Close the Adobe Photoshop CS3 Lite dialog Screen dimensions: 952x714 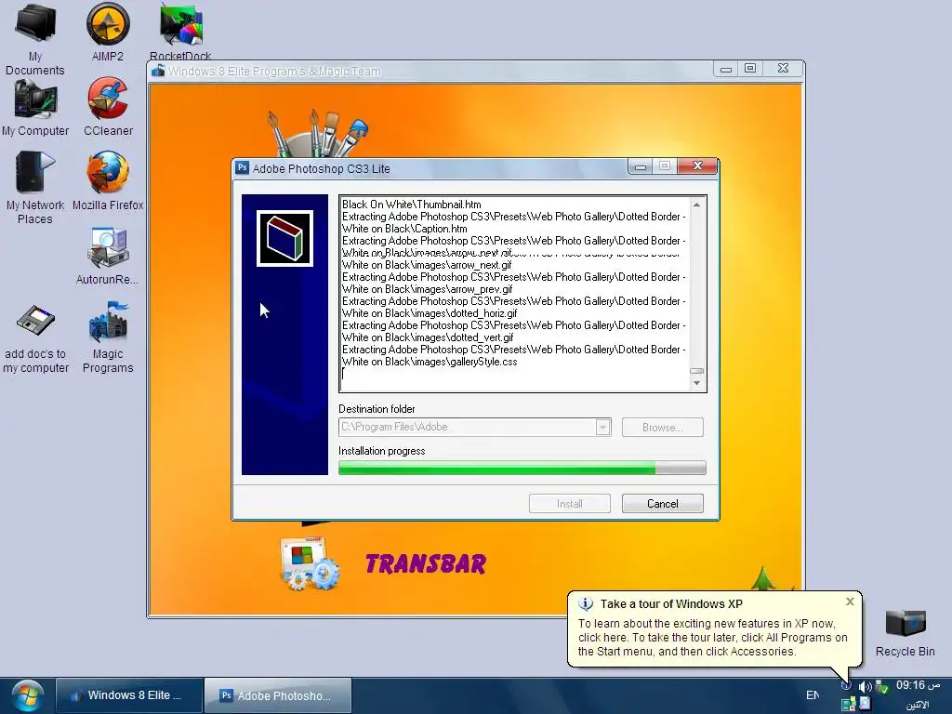(697, 165)
